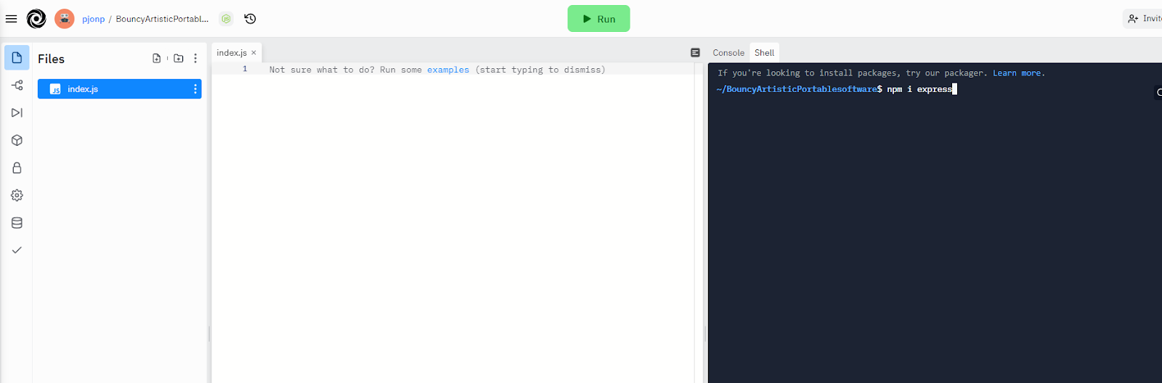Viewport: 1162px width, 383px height.
Task: Select the Files sidebar icon
Action: click(17, 57)
